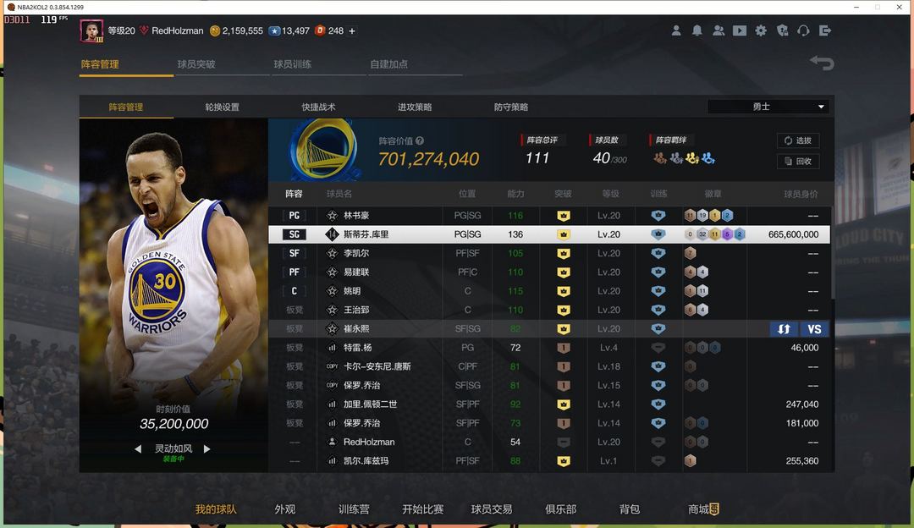Open the friends group icon
This screenshot has height=528, width=914.
coord(719,30)
